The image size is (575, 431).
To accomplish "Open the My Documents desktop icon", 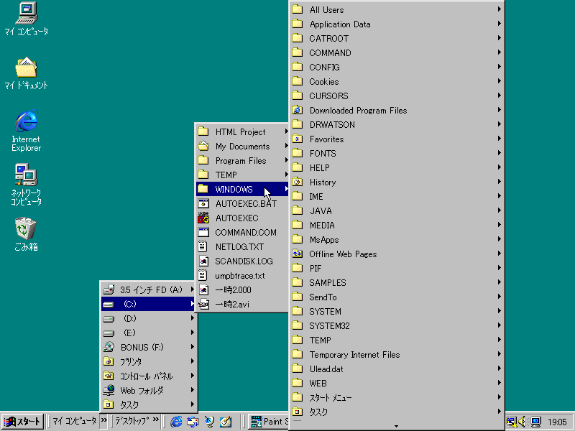I will (x=27, y=73).
